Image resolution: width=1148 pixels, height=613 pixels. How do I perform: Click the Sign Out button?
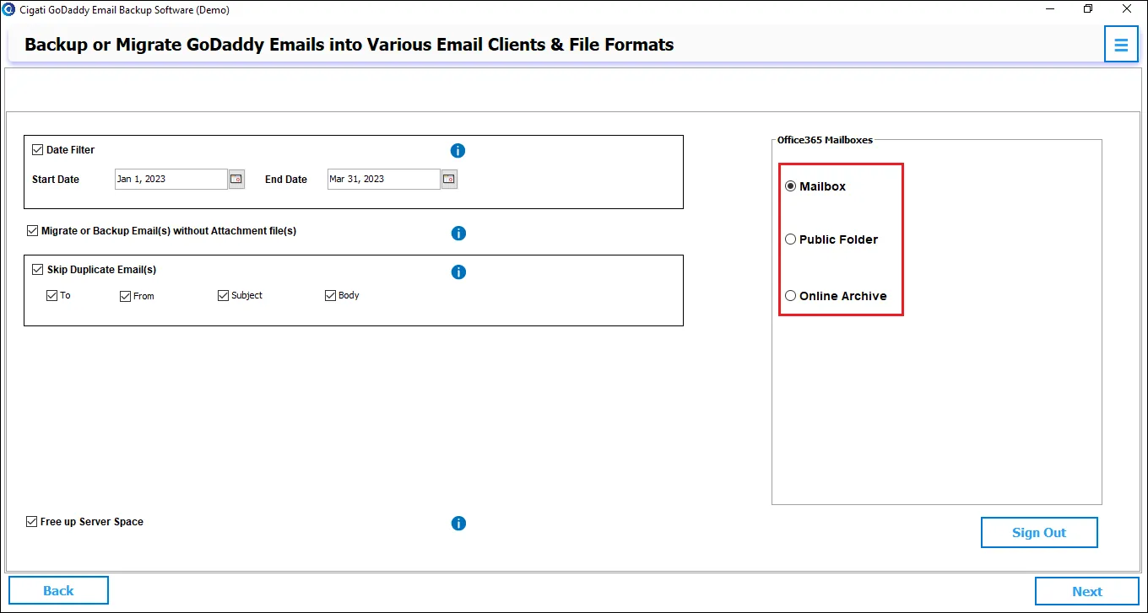[x=1039, y=533]
